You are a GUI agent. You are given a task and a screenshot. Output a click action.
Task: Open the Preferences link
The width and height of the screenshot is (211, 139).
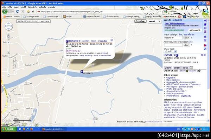[173, 96]
